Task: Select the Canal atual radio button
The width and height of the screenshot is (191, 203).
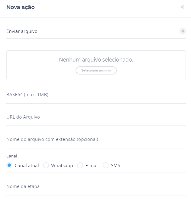Action: pos(9,165)
